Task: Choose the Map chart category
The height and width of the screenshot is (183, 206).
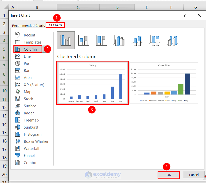Action: tap(32, 92)
